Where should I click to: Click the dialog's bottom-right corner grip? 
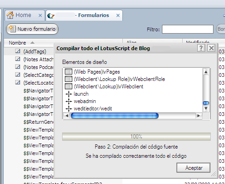pyautogui.click(x=213, y=174)
